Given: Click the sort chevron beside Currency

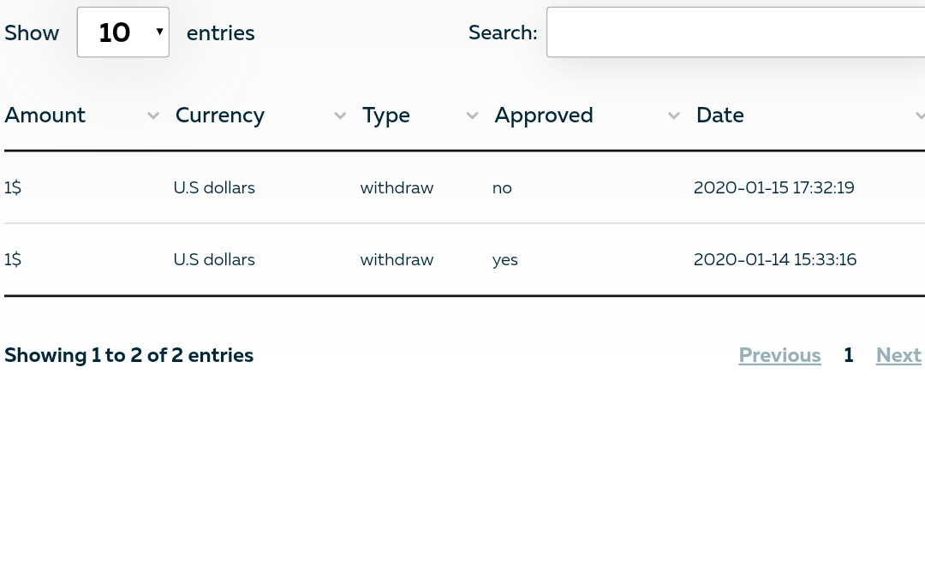Looking at the screenshot, I should (x=340, y=116).
